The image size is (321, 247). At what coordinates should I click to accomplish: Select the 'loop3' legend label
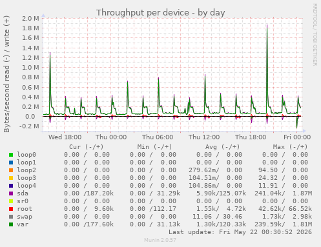tap(26, 178)
